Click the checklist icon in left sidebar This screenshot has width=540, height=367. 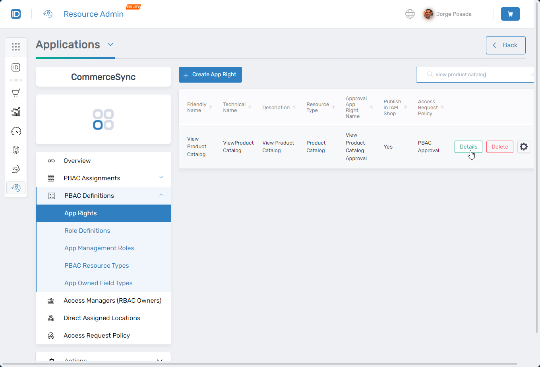[16, 169]
